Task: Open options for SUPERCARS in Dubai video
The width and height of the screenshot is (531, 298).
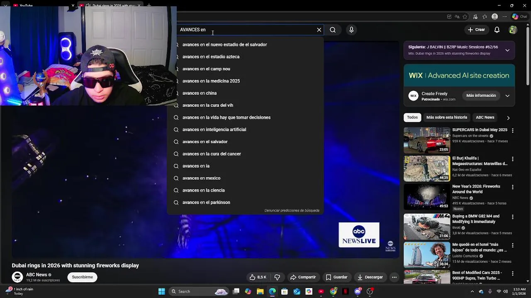Action: tap(513, 130)
